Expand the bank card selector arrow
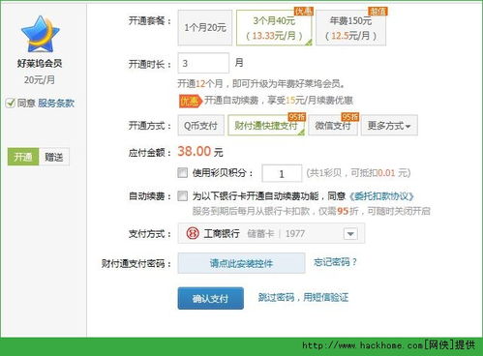Viewport: 483px width, 356px height. (x=350, y=233)
